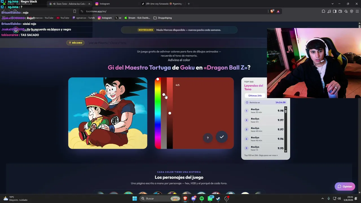Screen dimensions: 361x203
Task: Click the RÉCORD badge
Action: [x=75, y=43]
